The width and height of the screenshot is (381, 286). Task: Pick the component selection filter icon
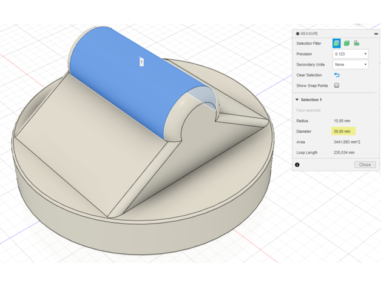click(357, 43)
